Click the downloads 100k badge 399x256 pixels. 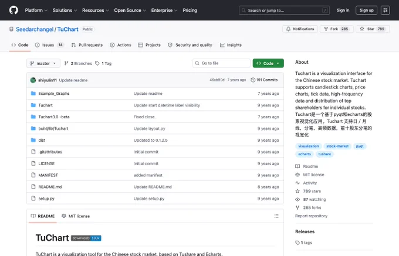[x=86, y=238]
